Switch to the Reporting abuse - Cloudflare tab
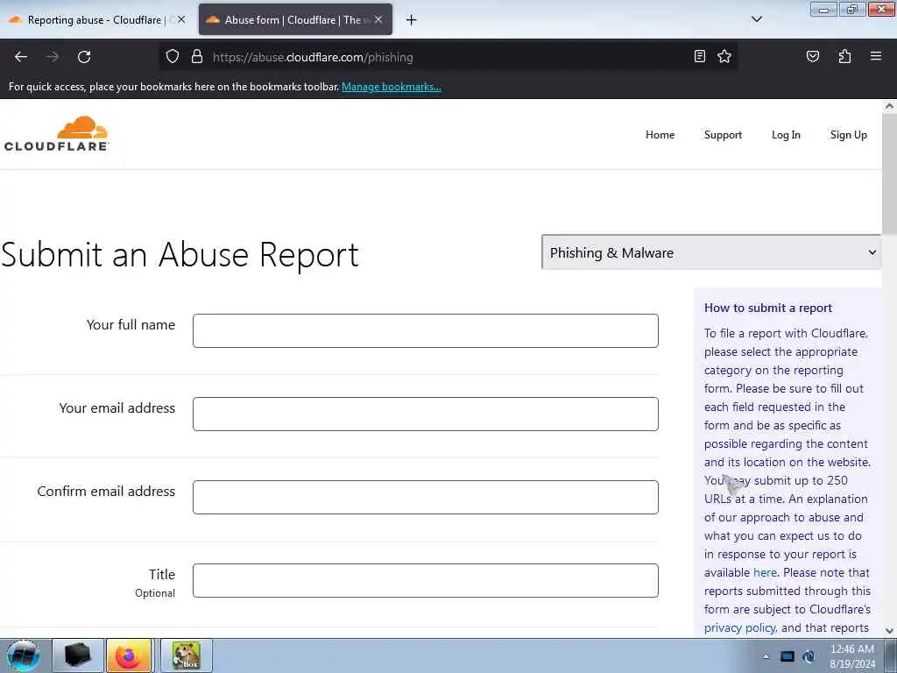This screenshot has height=673, width=897. click(97, 19)
